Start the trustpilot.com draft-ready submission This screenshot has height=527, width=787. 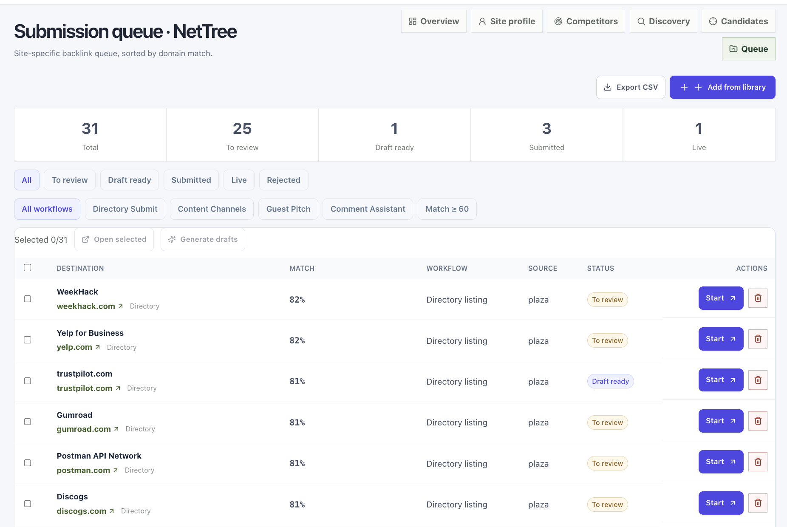click(x=721, y=380)
